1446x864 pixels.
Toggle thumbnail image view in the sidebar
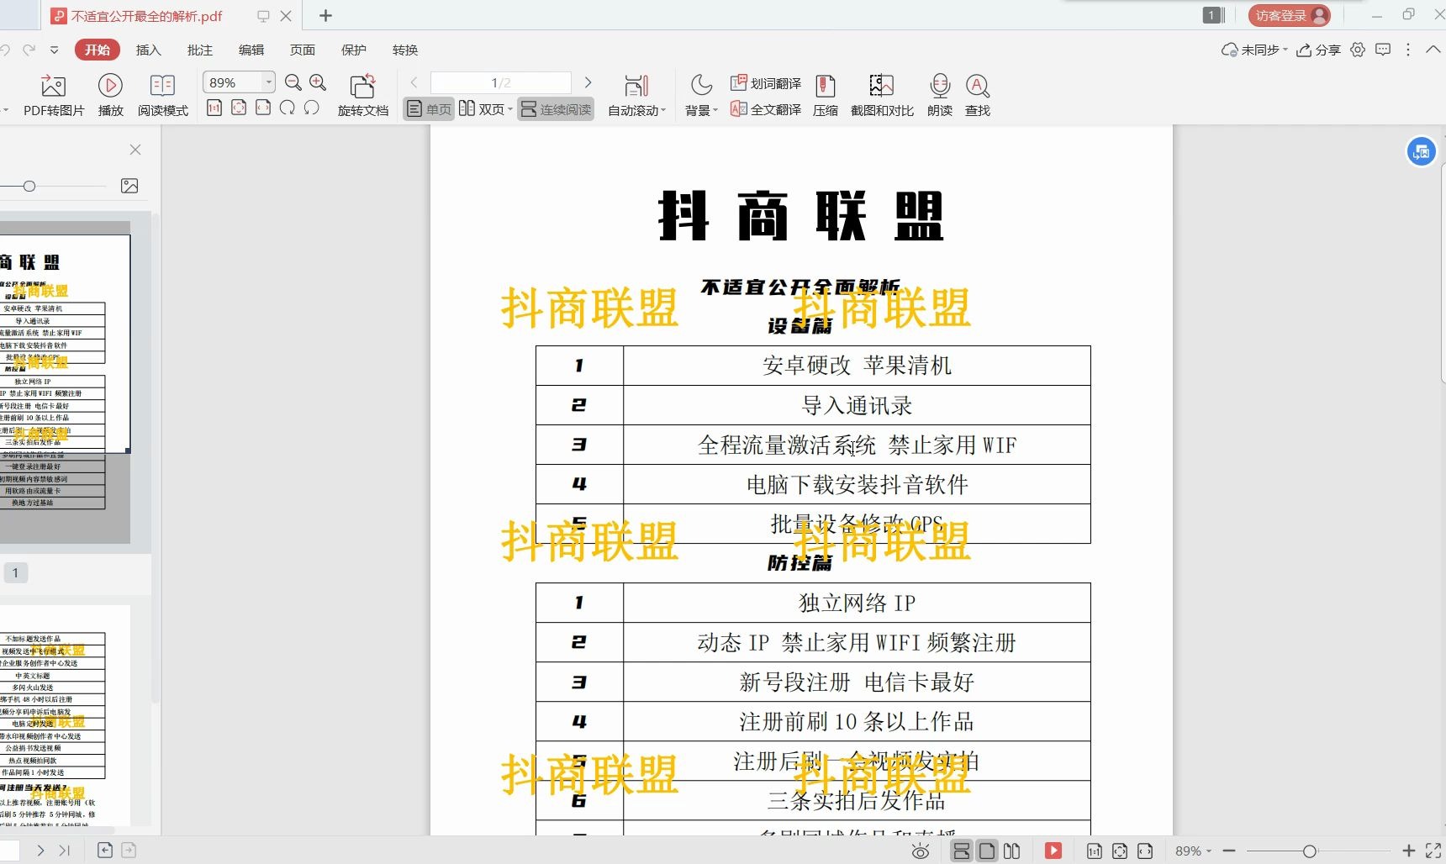point(129,186)
